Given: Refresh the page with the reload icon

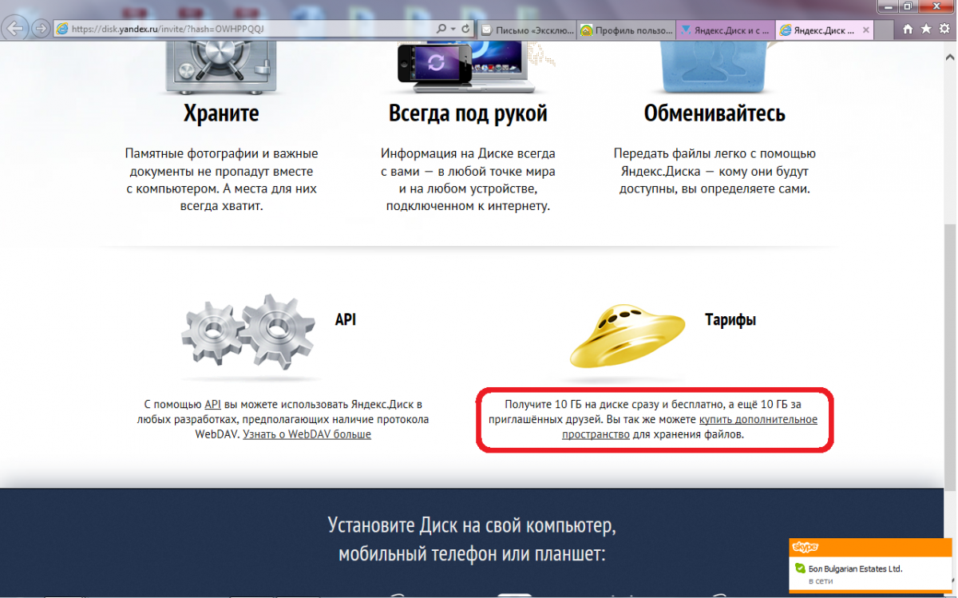Looking at the screenshot, I should (x=465, y=29).
